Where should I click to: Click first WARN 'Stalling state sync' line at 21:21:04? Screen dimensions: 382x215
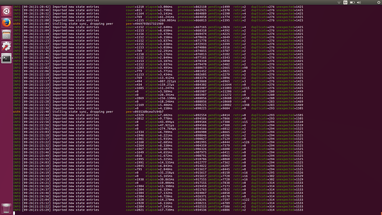88,24
